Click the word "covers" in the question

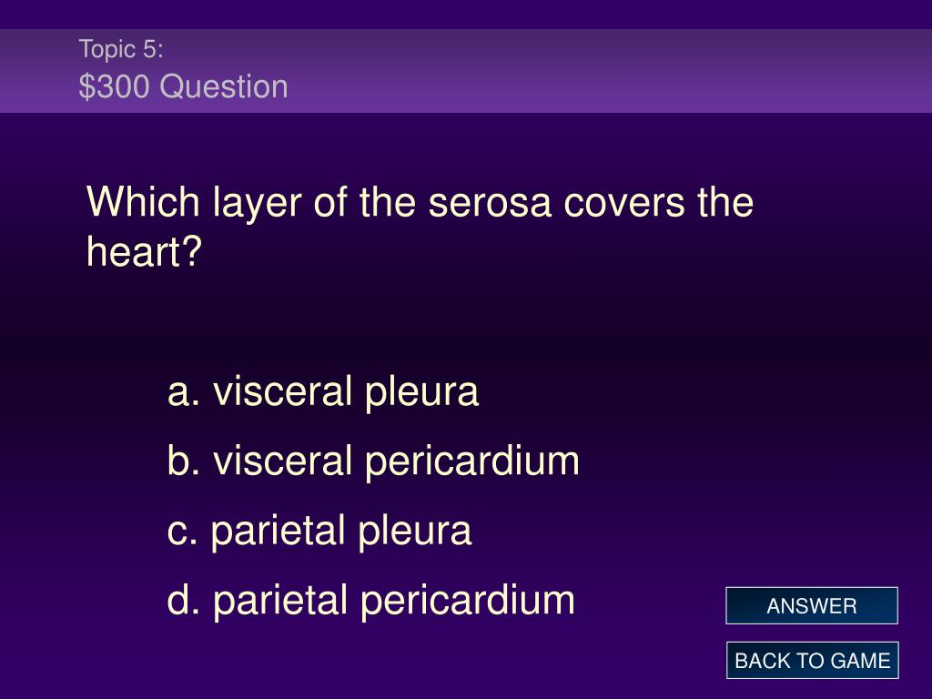click(624, 203)
